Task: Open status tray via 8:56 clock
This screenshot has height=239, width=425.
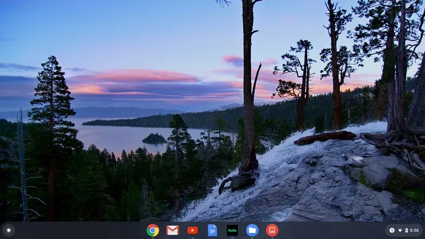Action: point(415,230)
